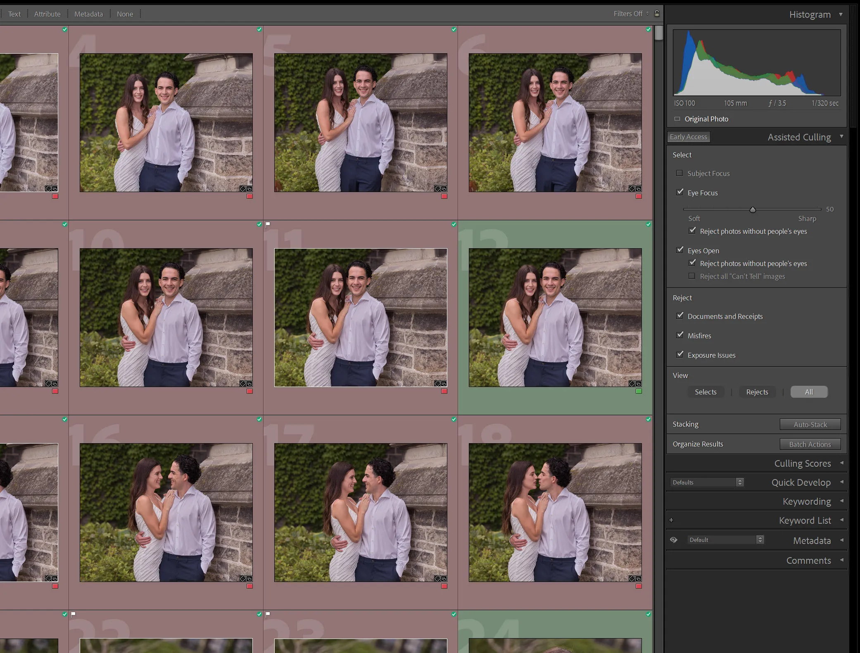Select the Attribute filter tab
The height and width of the screenshot is (653, 860).
pos(48,14)
